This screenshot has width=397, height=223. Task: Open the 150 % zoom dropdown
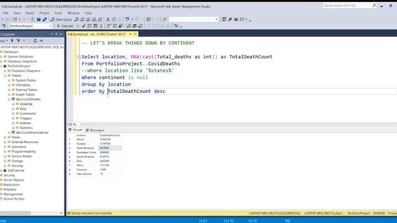81,124
